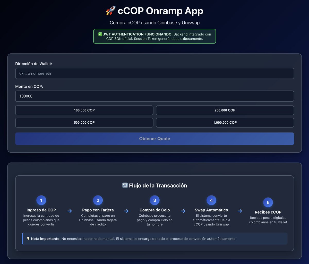Click description 'Ingresas la cantidad de pesos colombianos'
The image size is (309, 264).
click(x=41, y=220)
